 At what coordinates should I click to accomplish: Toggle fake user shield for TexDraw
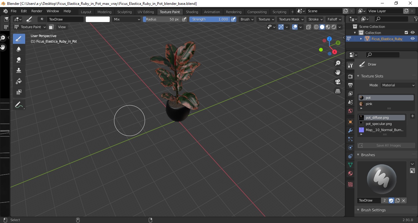(391, 200)
